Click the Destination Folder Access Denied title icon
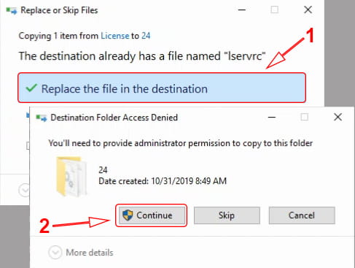The height and width of the screenshot is (268, 355). pos(41,118)
